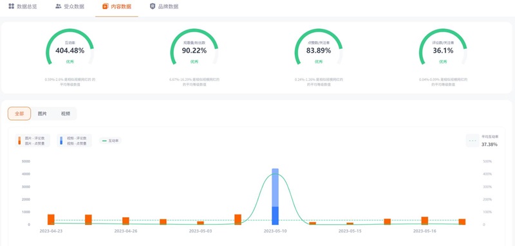Screen dimensions: 515x246
Task: Click the orange bar above 2023-05-15
Action: (x=350, y=224)
